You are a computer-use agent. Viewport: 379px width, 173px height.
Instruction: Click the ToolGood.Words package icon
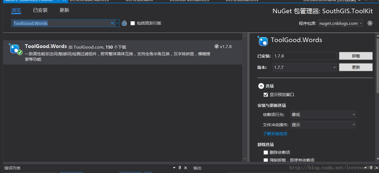tap(15, 49)
